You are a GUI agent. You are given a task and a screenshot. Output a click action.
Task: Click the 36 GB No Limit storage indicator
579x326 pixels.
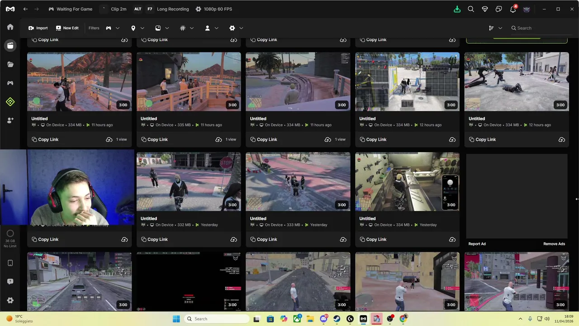point(10,239)
